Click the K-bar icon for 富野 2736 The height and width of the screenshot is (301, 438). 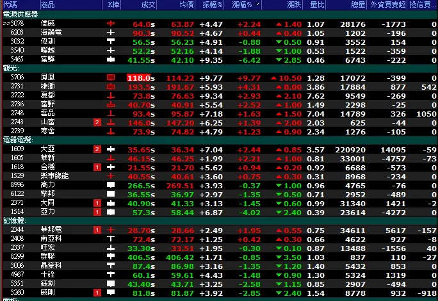[111, 104]
